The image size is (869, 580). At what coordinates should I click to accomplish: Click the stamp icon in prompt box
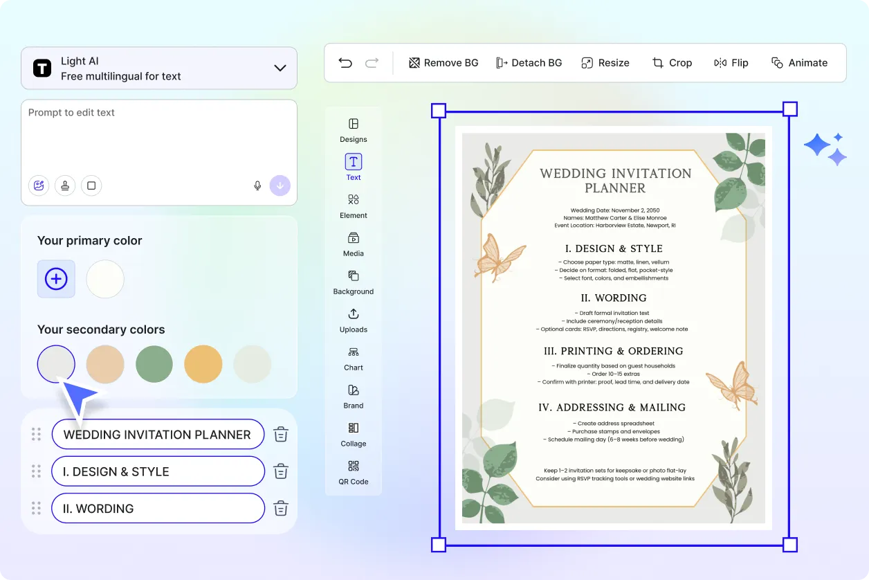[65, 185]
